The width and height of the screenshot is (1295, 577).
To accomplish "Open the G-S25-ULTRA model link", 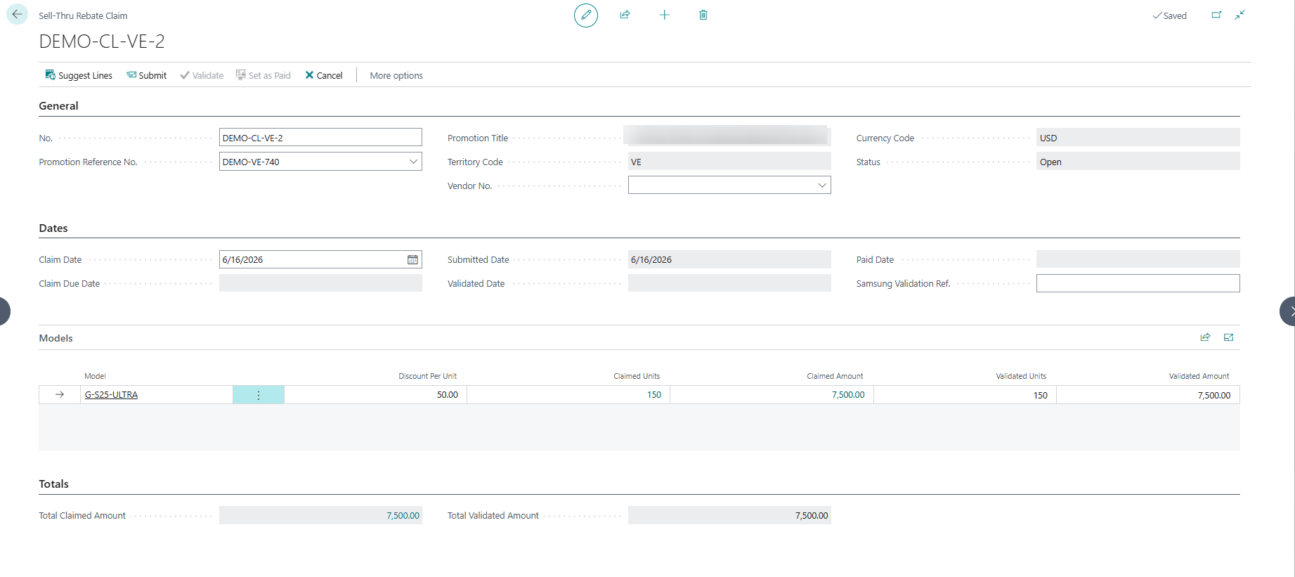I will (x=111, y=395).
